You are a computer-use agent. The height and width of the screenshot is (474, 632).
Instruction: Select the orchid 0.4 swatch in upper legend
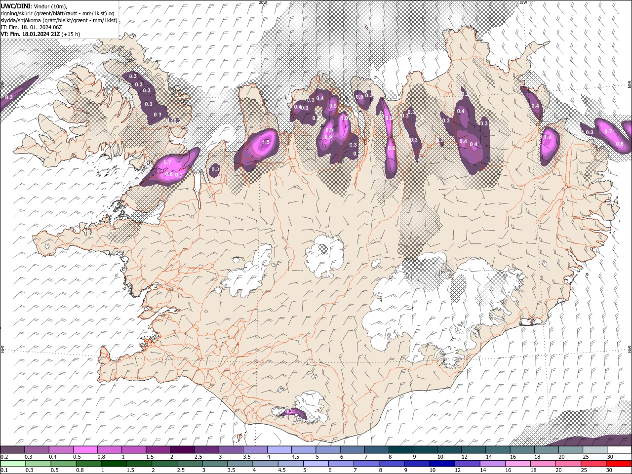tap(61, 450)
